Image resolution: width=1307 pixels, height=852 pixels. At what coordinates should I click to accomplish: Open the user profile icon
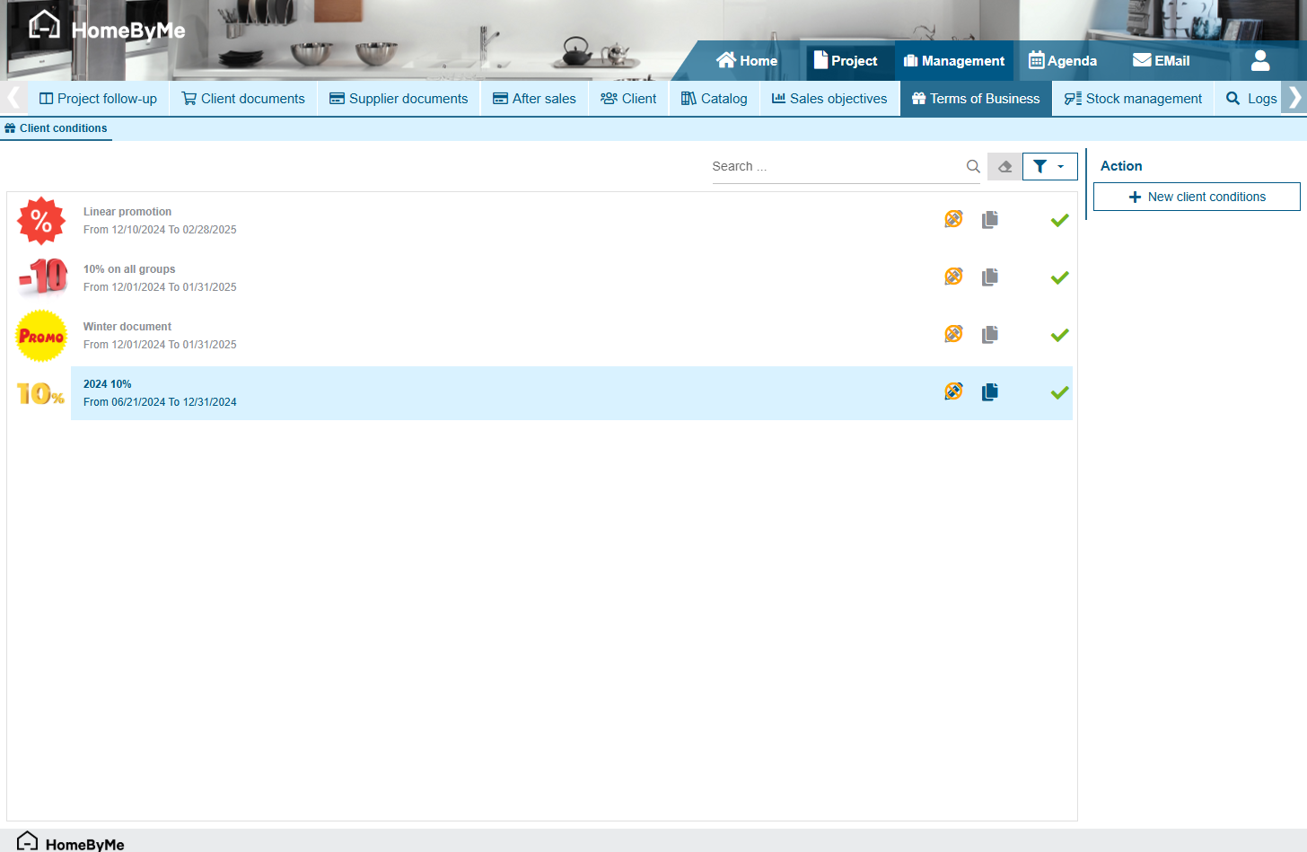click(1260, 61)
